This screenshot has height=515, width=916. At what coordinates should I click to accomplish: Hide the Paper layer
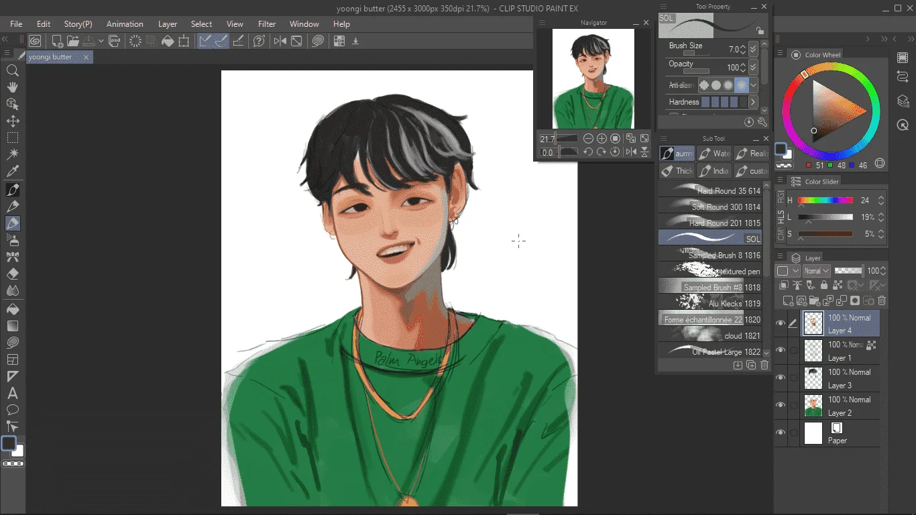click(x=781, y=433)
